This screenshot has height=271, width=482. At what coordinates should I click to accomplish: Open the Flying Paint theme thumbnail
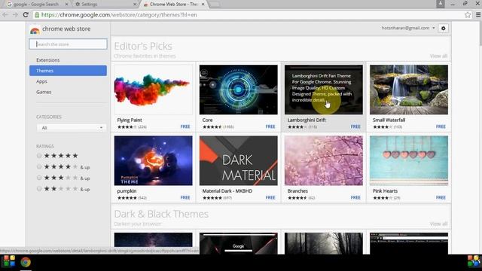pos(153,90)
